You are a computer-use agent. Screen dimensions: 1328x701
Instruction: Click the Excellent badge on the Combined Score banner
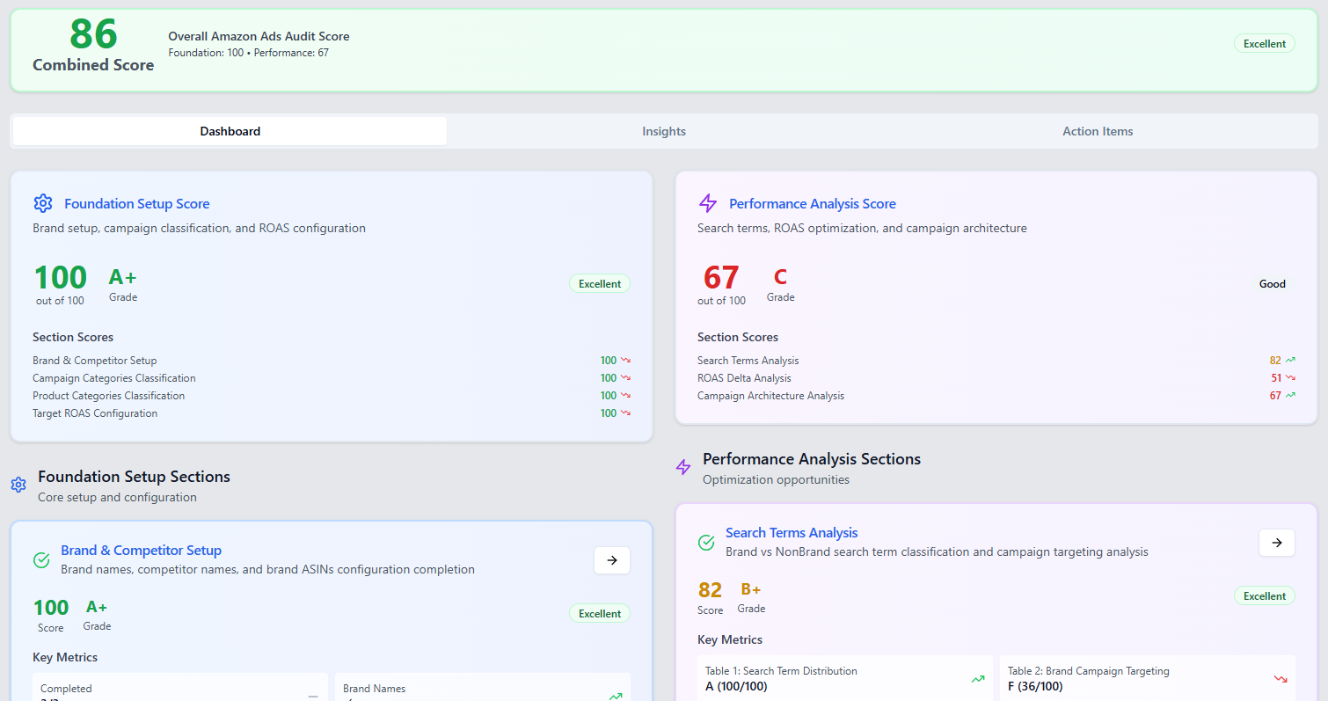[1264, 43]
